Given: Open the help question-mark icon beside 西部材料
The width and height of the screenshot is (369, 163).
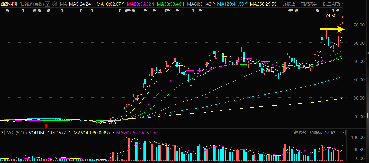Looking at the screenshot, I should (x=48, y=4).
